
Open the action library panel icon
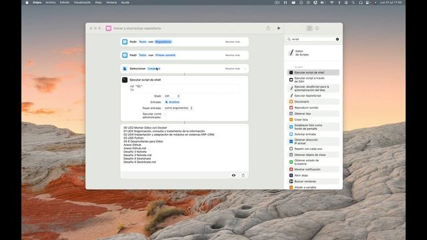pos(310,28)
